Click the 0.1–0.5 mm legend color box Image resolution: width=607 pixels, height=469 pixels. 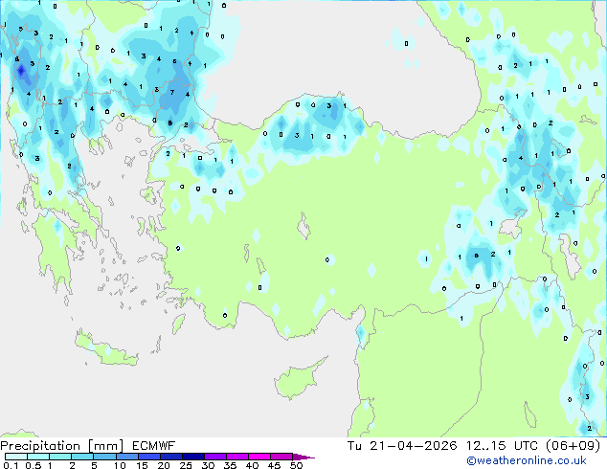16,457
